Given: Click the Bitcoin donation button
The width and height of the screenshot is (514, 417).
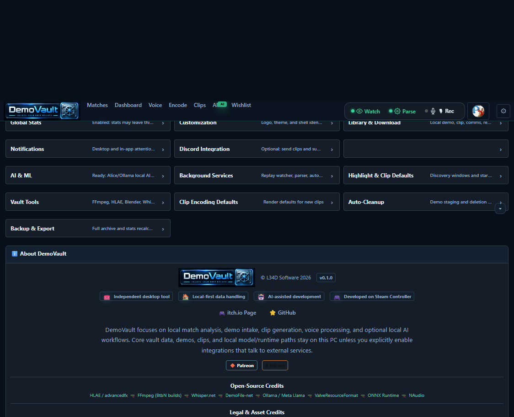Looking at the screenshot, I should (275, 365).
